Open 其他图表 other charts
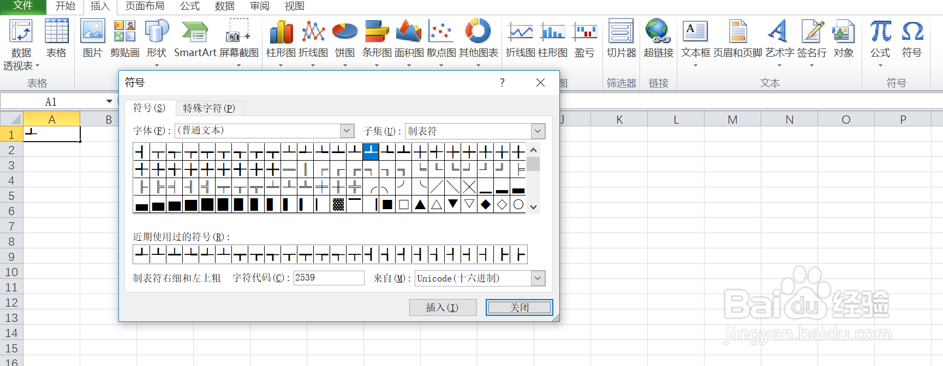The width and height of the screenshot is (943, 366). pyautogui.click(x=478, y=42)
